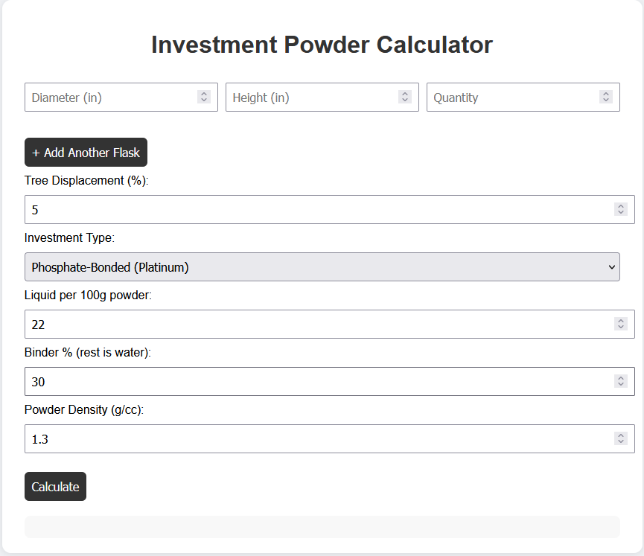Click the Add Another Flask button
This screenshot has width=644, height=556.
point(86,152)
